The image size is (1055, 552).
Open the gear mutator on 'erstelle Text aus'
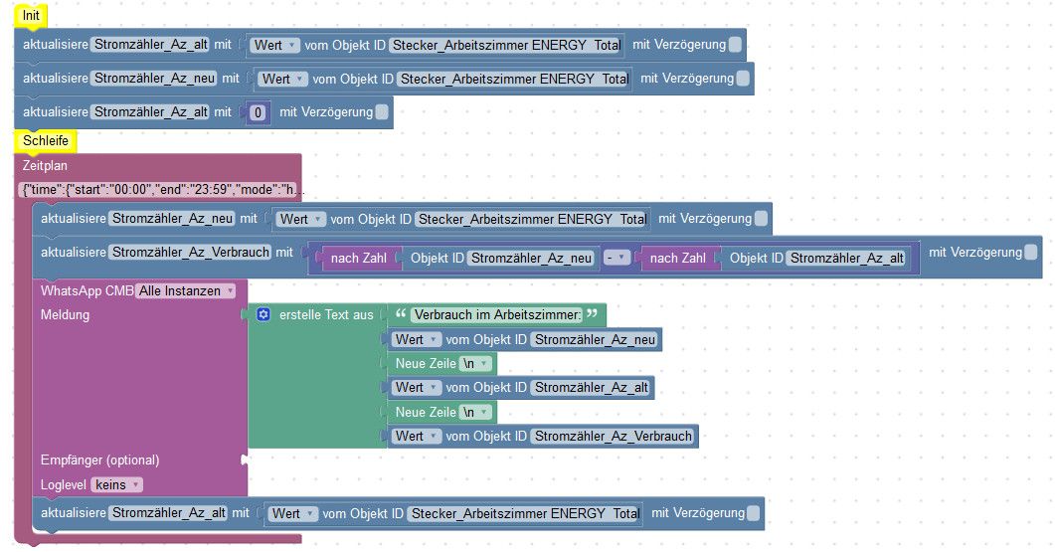(264, 314)
